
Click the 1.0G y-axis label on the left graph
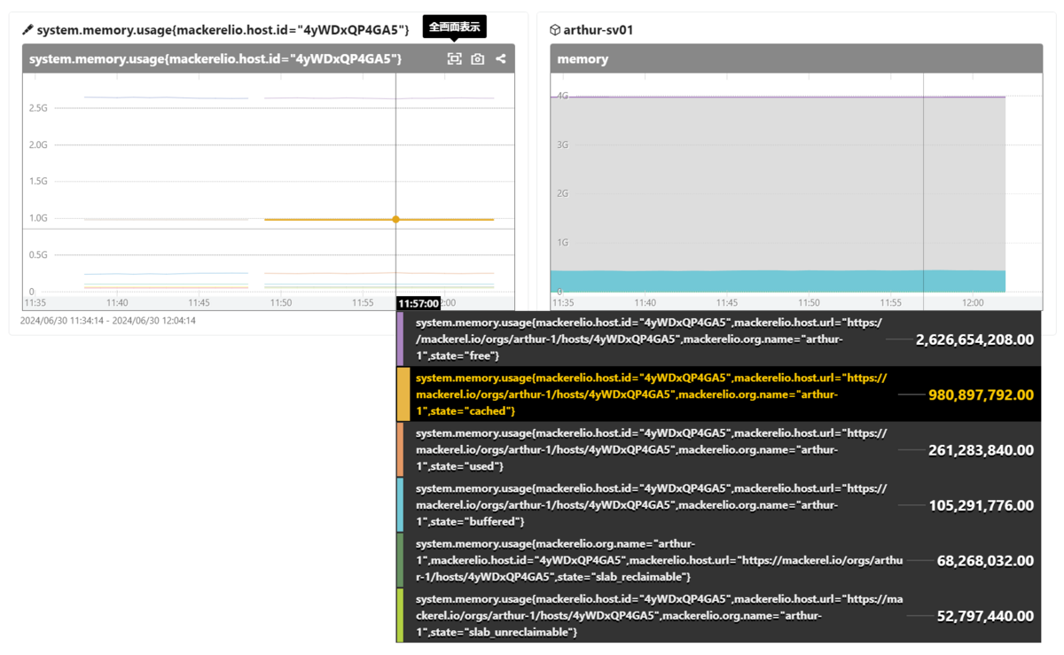38,218
